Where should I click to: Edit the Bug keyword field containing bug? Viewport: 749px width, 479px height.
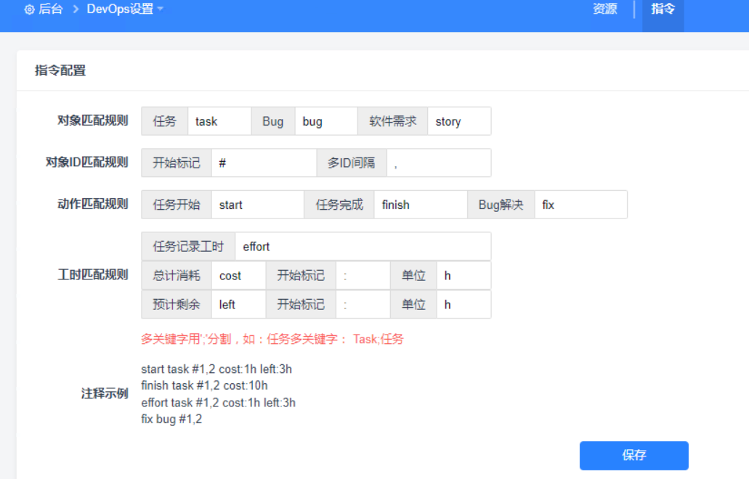(x=326, y=121)
